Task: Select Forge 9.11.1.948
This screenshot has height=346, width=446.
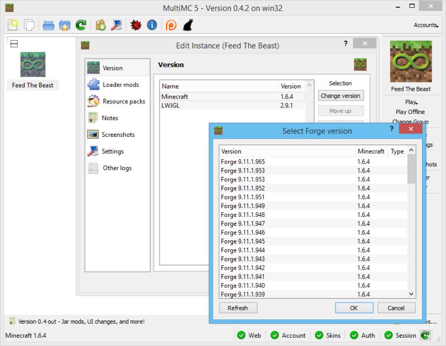Action: tap(314, 215)
